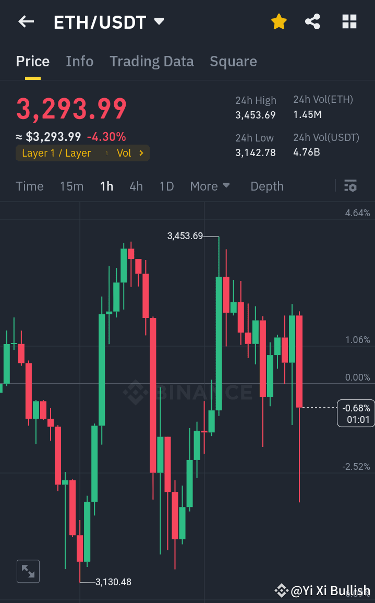This screenshot has width=375, height=603.
Task: Select the 15m candlestick interval
Action: 71,186
